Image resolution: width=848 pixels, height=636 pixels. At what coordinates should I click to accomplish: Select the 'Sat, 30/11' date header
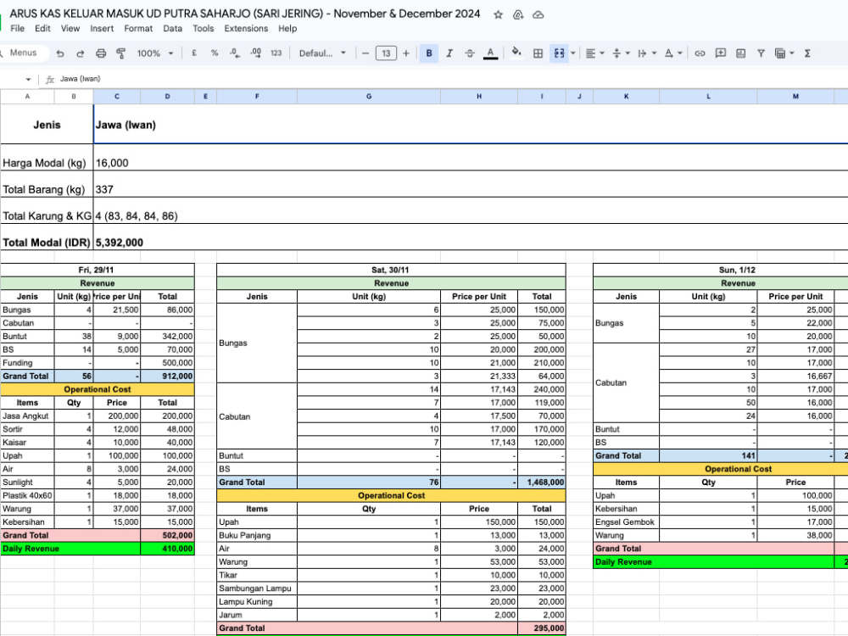point(391,270)
